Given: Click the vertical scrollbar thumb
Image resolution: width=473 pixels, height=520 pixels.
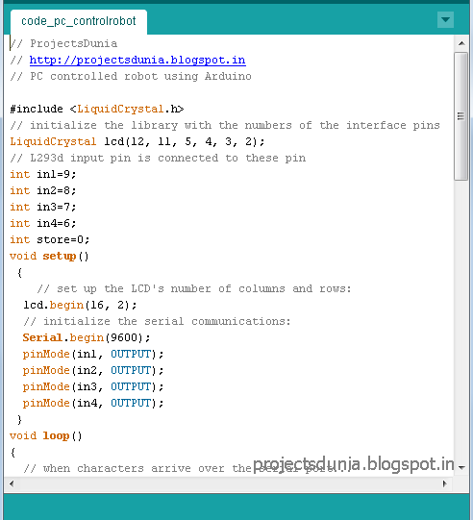Looking at the screenshot, I should [x=461, y=116].
